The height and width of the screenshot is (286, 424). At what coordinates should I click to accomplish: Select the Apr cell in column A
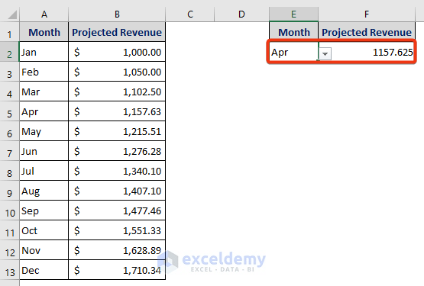[44, 111]
